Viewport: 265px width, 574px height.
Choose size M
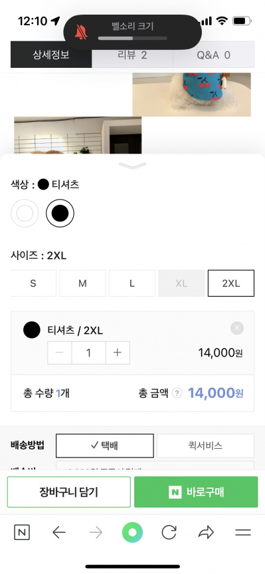click(x=82, y=283)
